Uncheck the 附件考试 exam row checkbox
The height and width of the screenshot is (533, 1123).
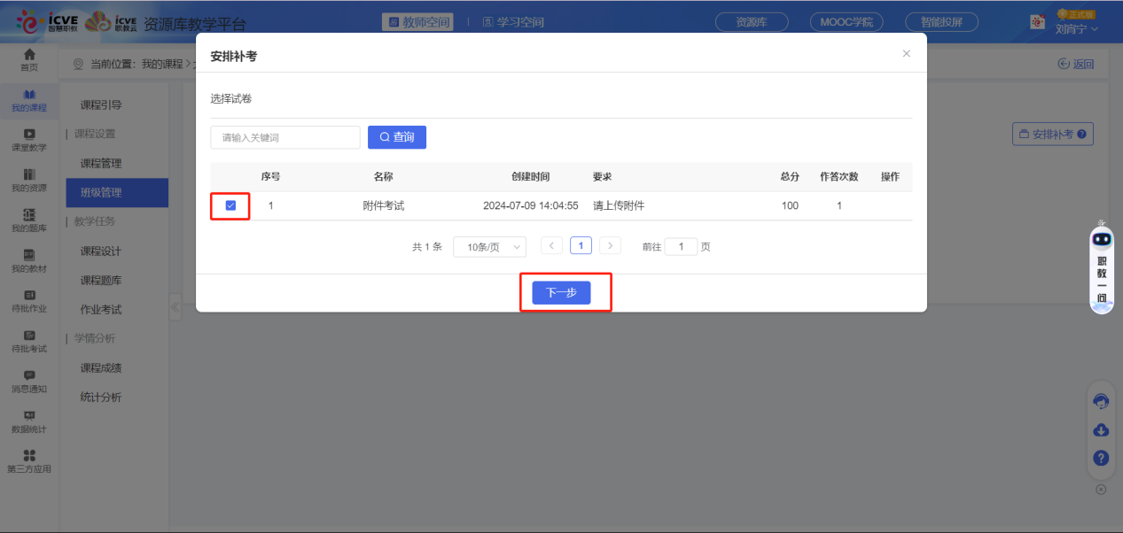click(x=230, y=205)
